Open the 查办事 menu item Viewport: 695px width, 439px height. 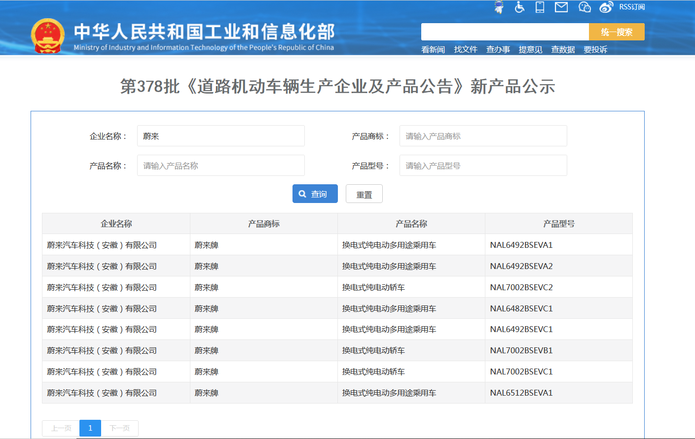coord(498,49)
